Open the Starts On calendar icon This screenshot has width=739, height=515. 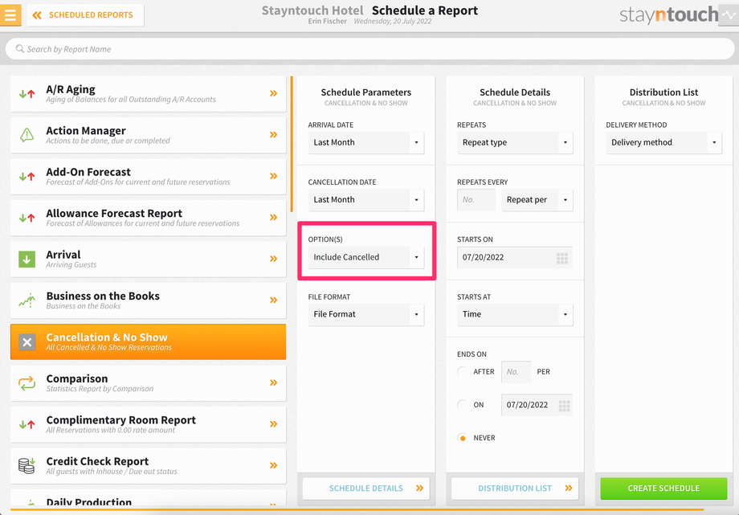pos(562,258)
